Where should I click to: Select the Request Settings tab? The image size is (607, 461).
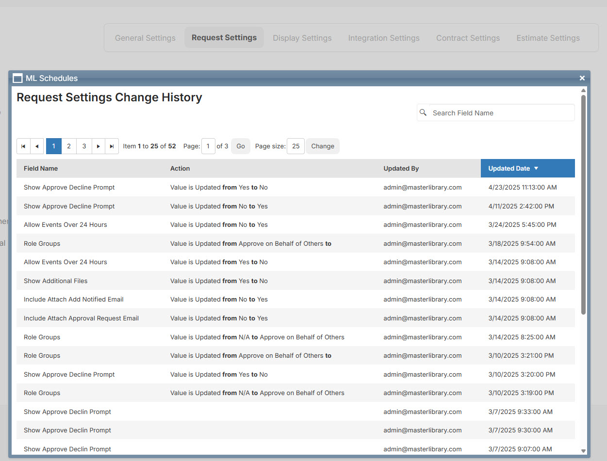pos(224,37)
